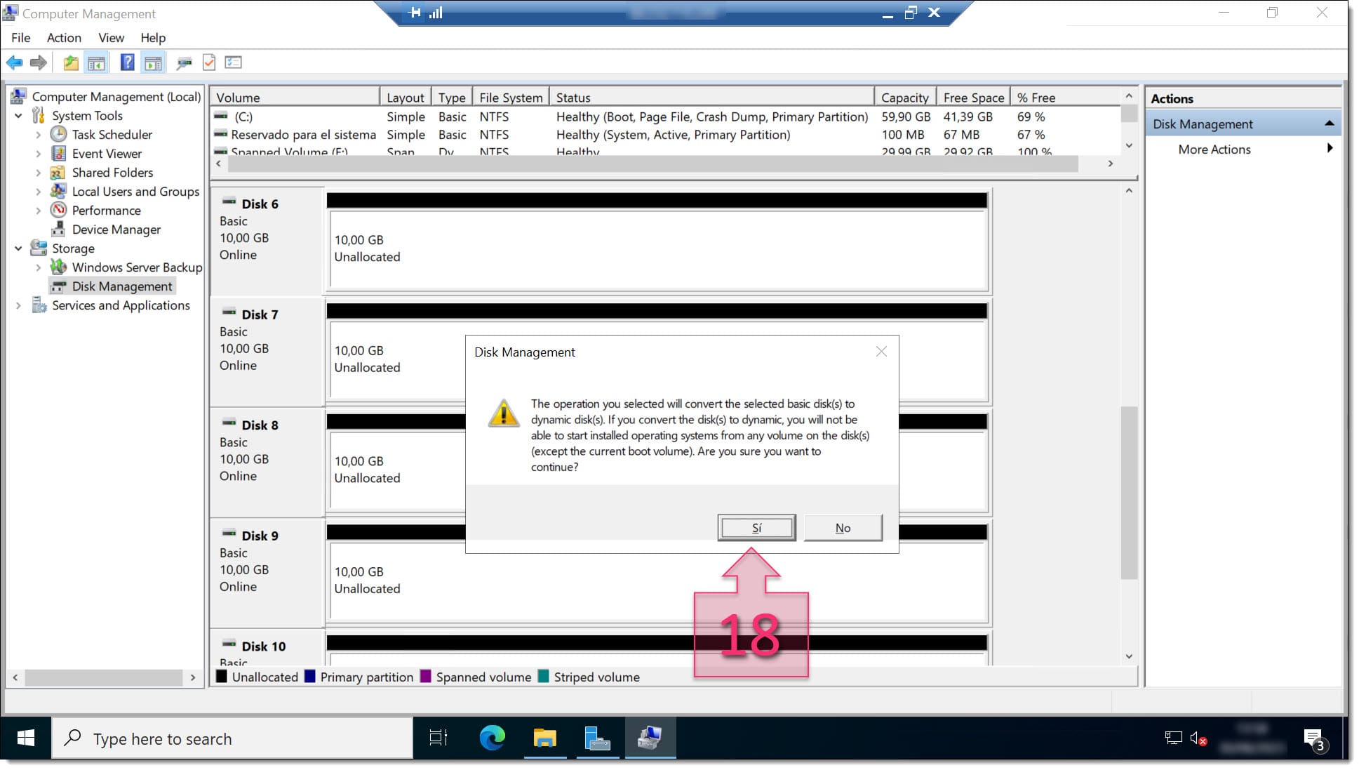The width and height of the screenshot is (1359, 770).
Task: Open the View menu
Action: tap(111, 38)
